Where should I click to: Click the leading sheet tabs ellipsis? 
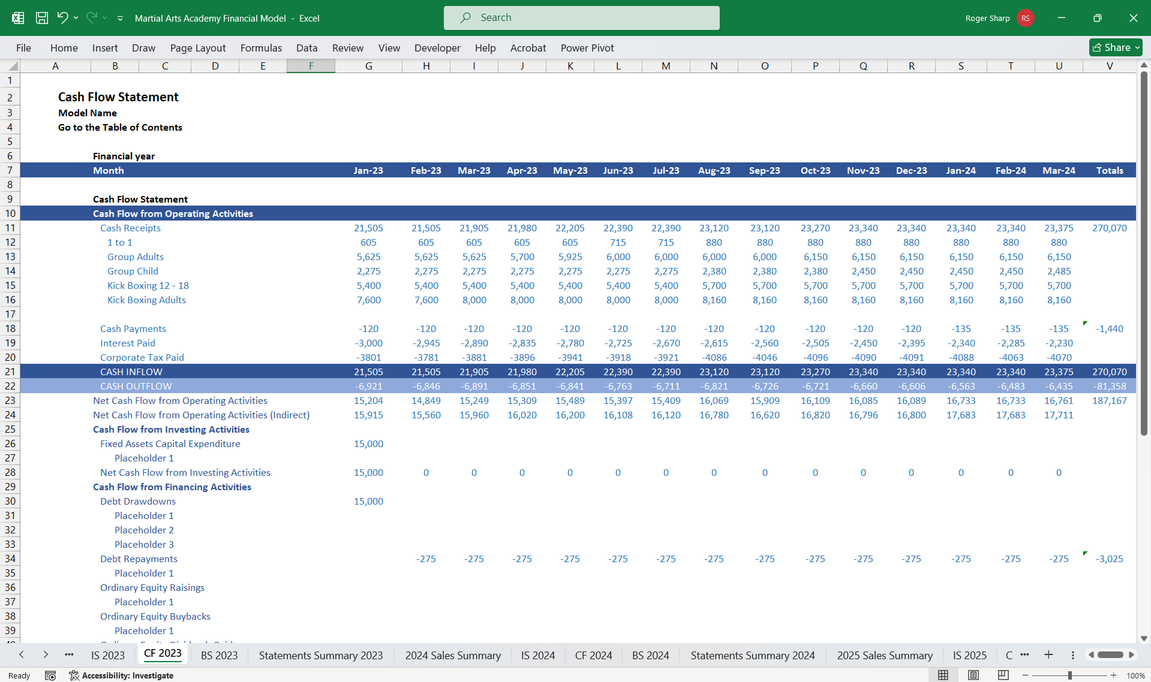tap(69, 654)
